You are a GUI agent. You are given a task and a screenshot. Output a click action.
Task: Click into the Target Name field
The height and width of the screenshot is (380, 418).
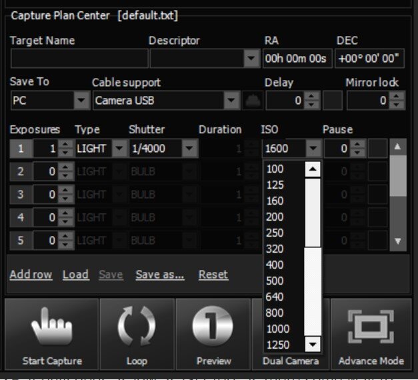75,59
